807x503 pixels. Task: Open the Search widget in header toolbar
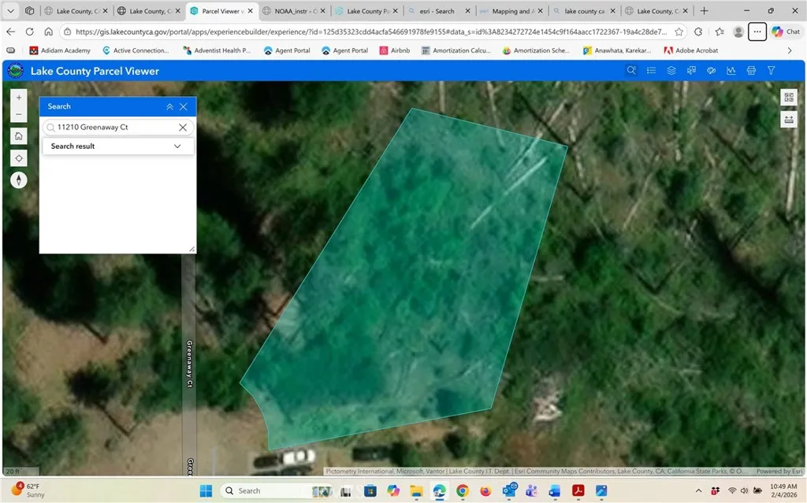(631, 71)
